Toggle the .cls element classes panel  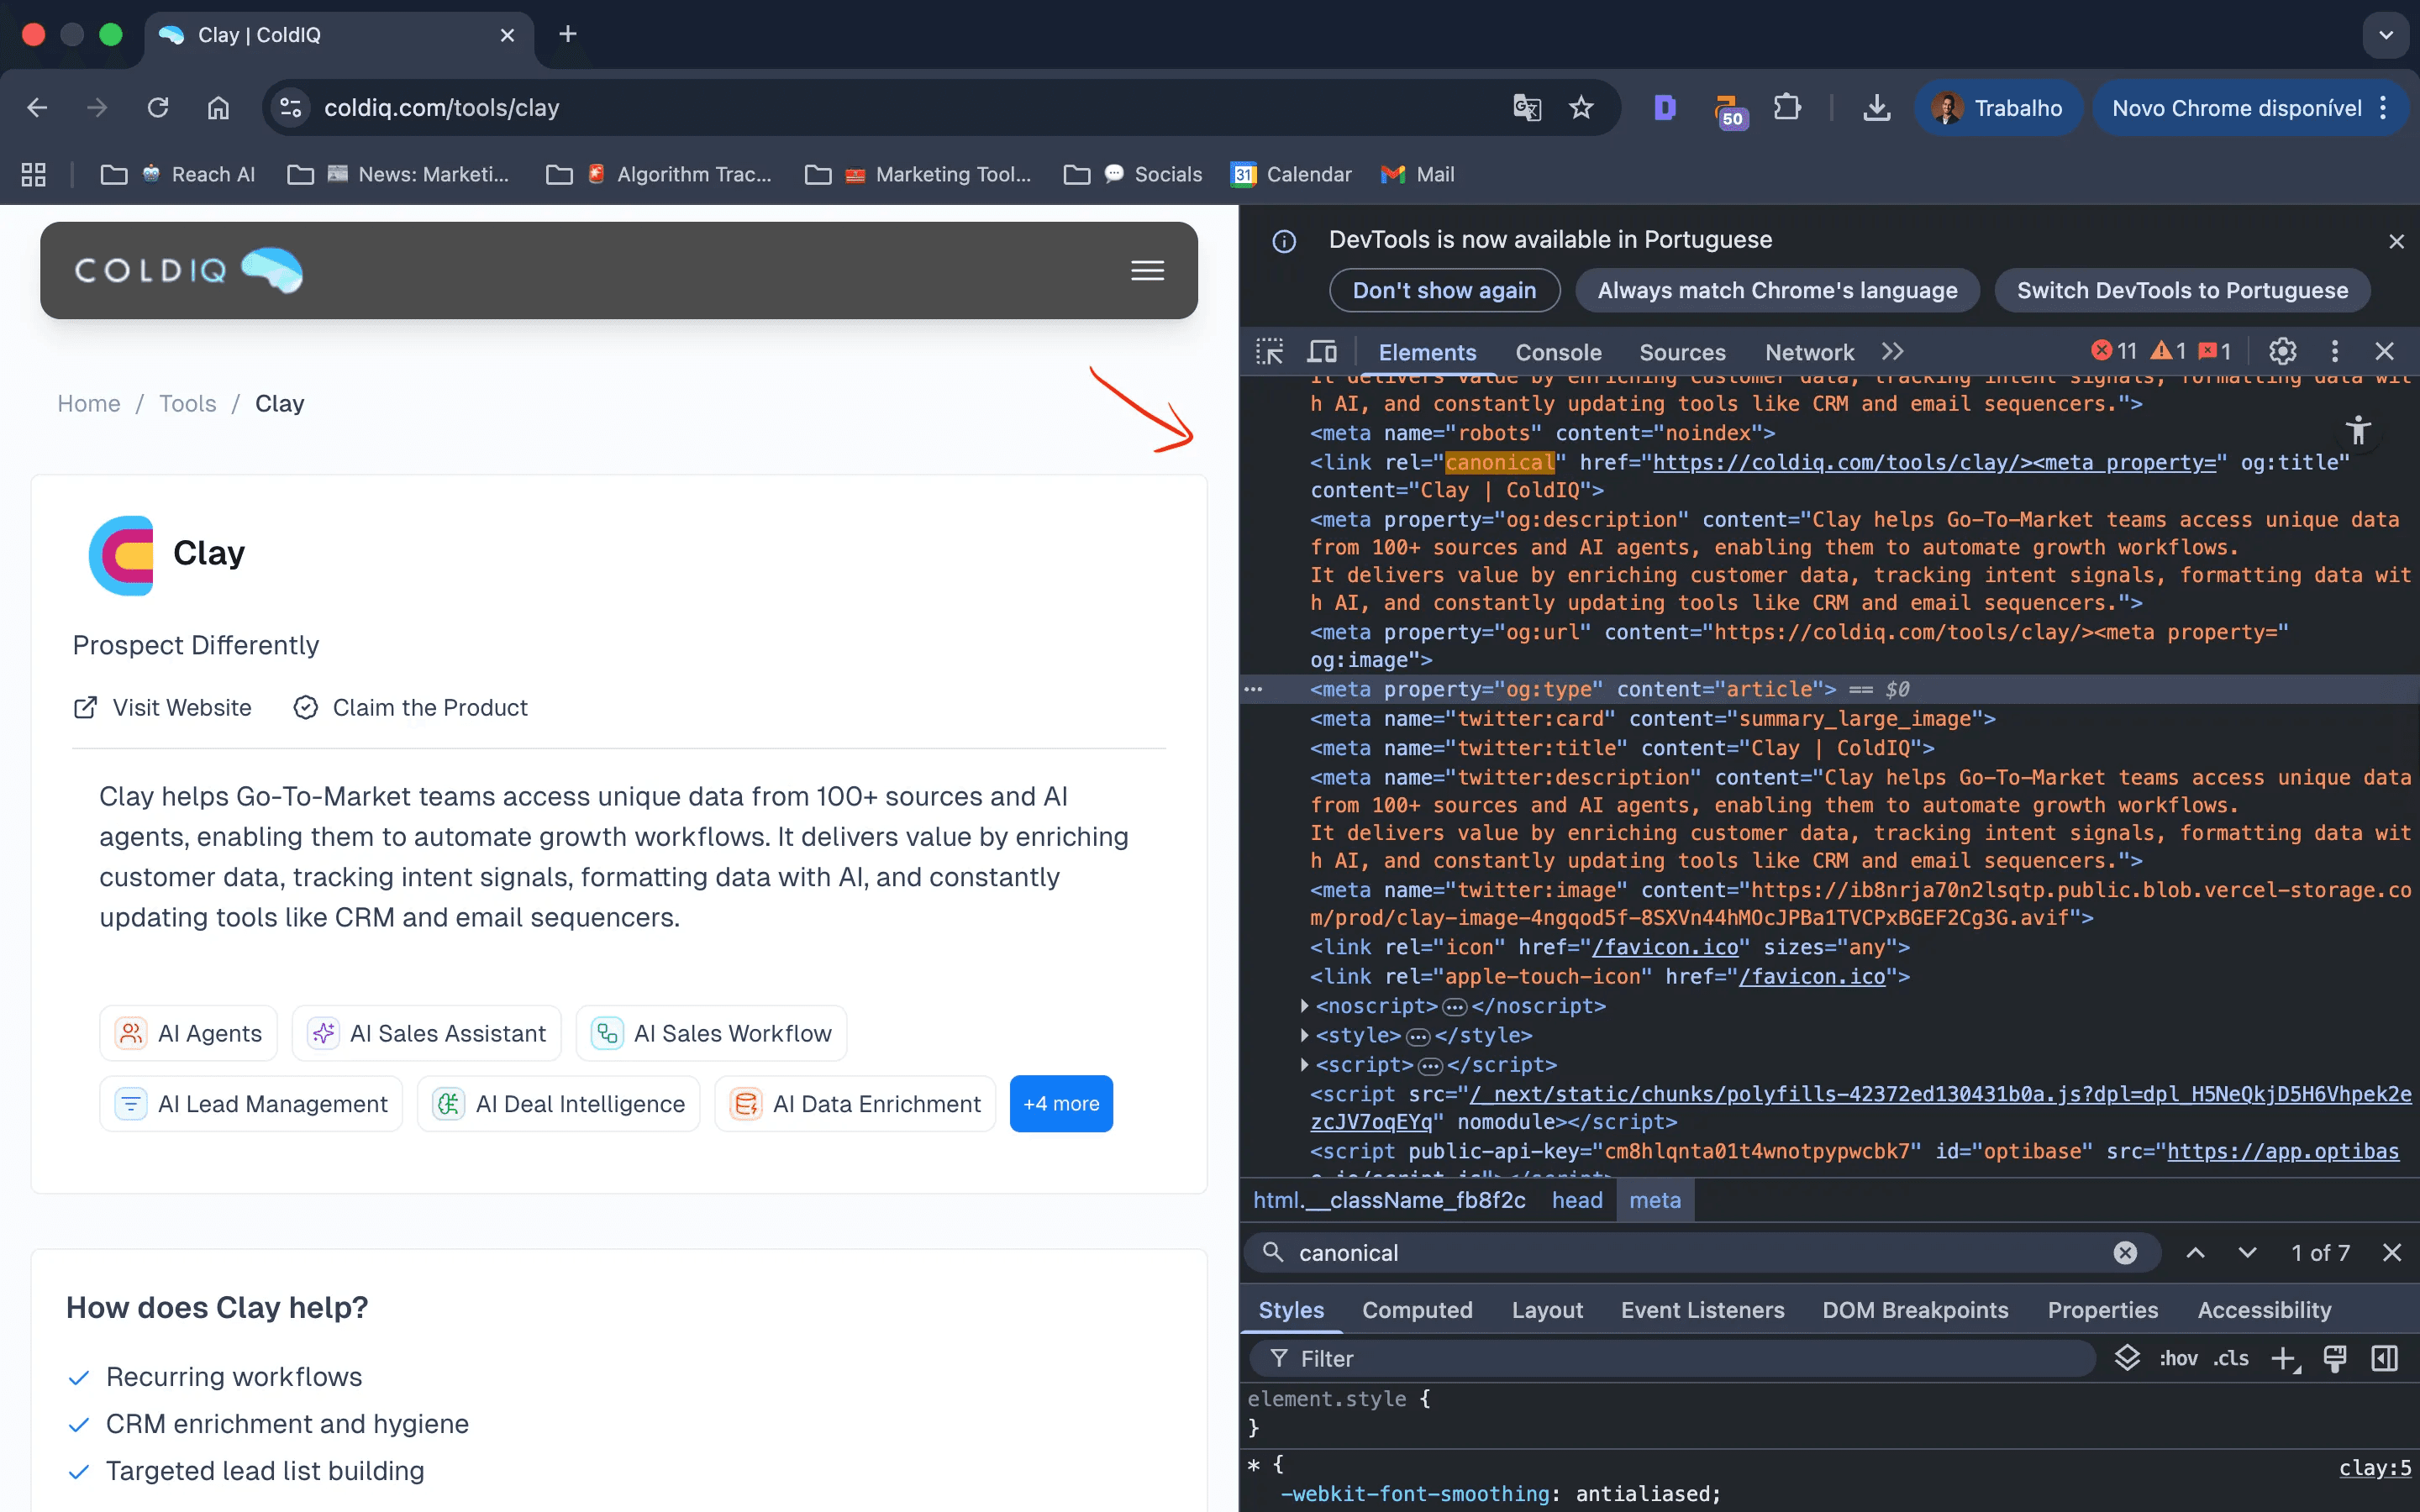coord(2230,1358)
